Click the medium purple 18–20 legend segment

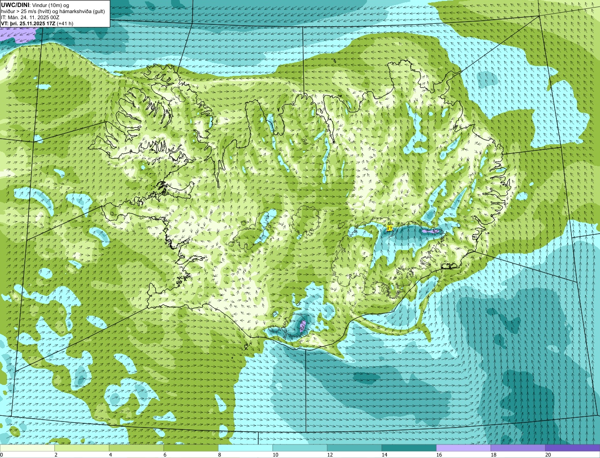point(518,448)
